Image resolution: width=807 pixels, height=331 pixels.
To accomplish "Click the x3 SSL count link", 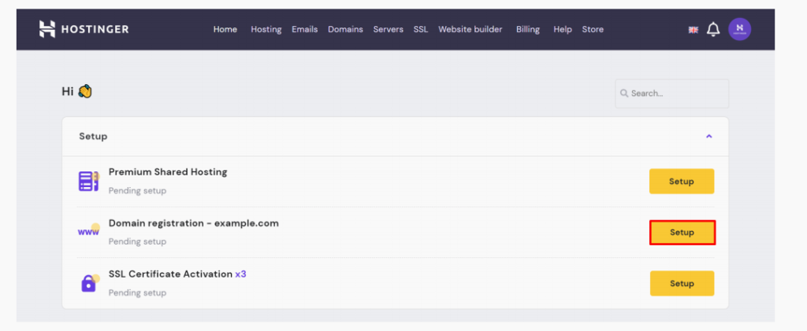I will pos(241,274).
